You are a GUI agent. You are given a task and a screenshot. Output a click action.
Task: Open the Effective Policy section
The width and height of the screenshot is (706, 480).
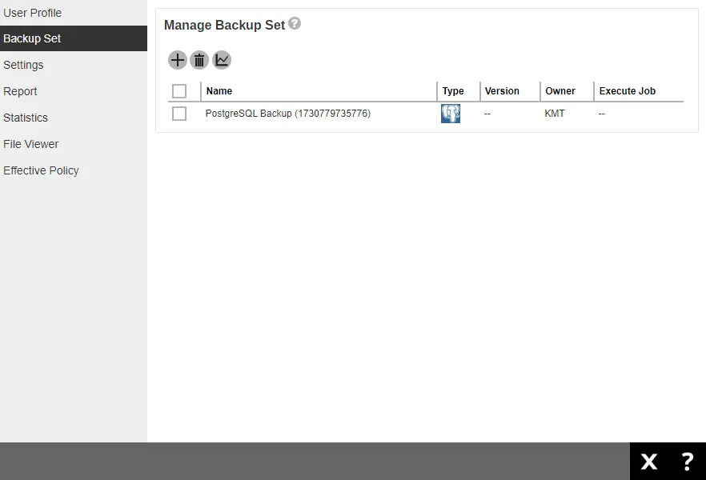pyautogui.click(x=41, y=170)
